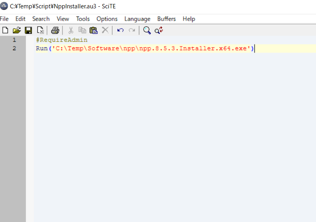Click the Copy icon in toolbar

pos(82,30)
